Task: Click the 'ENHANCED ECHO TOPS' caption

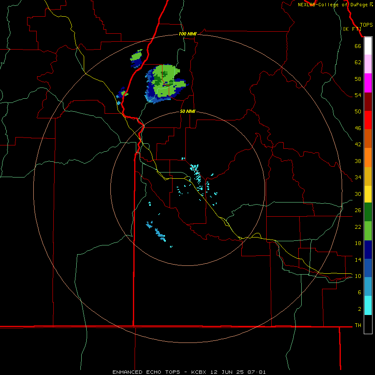Action: (x=146, y=372)
